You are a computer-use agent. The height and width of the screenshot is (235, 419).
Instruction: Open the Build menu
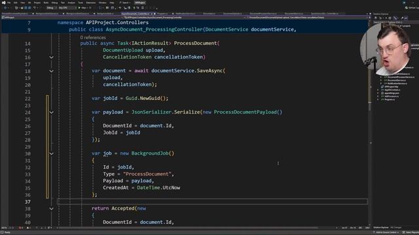pos(46,3)
